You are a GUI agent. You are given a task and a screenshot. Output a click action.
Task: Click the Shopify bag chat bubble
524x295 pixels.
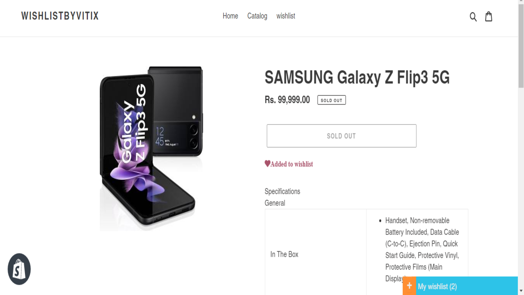pos(19,269)
